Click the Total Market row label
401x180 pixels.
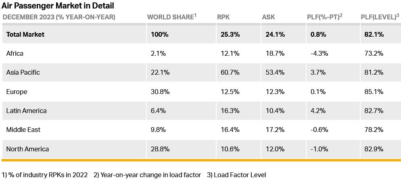tap(25, 34)
